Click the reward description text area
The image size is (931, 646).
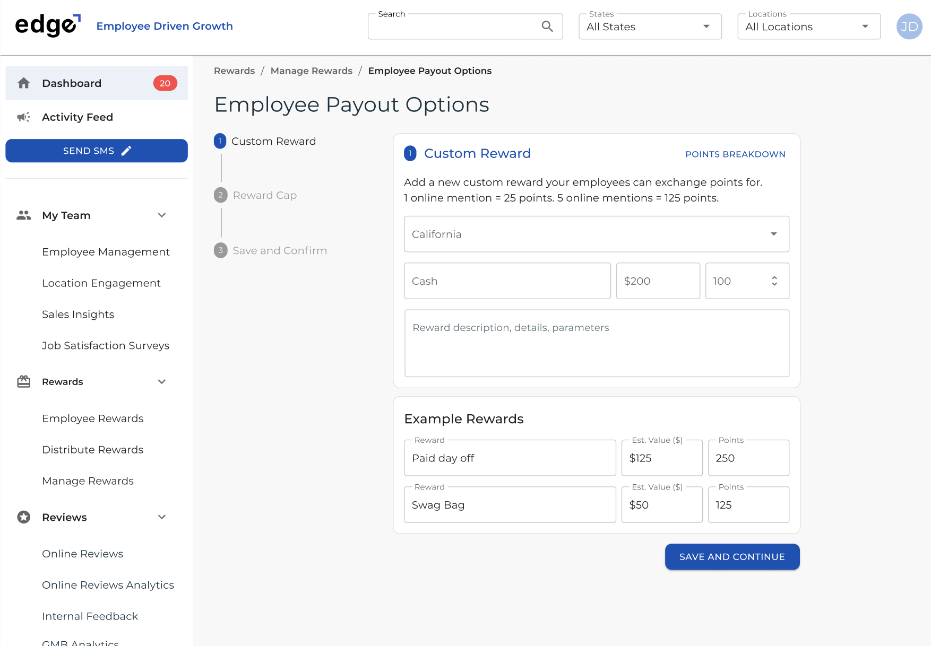(596, 343)
